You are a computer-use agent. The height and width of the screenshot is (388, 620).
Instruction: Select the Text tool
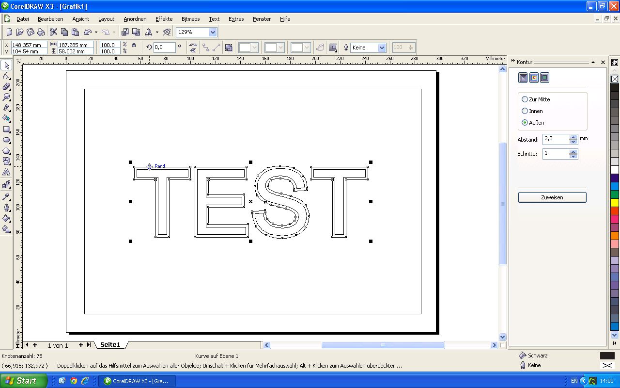[x=7, y=172]
